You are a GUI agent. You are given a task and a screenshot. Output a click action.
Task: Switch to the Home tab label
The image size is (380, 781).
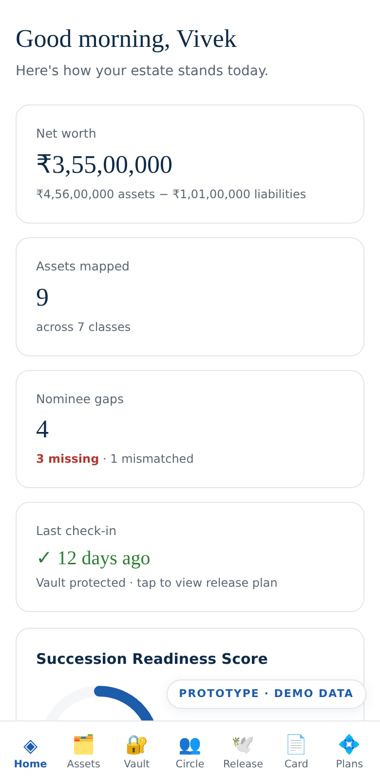[30, 764]
